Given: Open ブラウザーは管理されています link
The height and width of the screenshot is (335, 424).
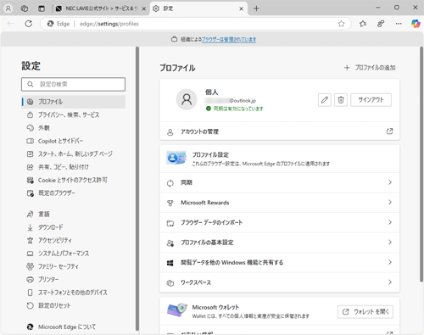Looking at the screenshot, I should click(x=229, y=39).
